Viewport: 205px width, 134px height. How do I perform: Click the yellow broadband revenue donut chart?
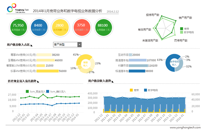[x=85, y=63]
